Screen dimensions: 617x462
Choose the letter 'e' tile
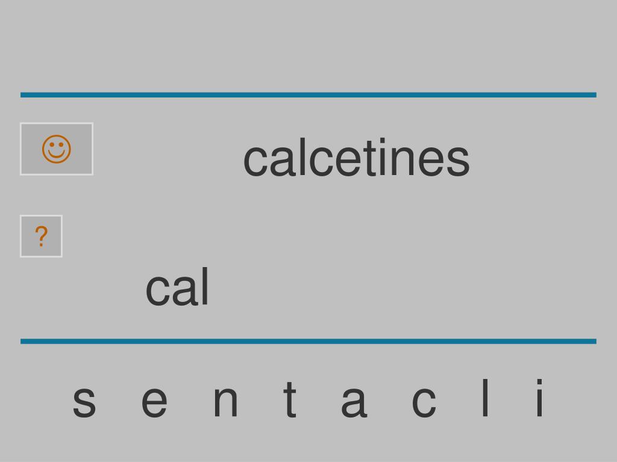pos(154,401)
